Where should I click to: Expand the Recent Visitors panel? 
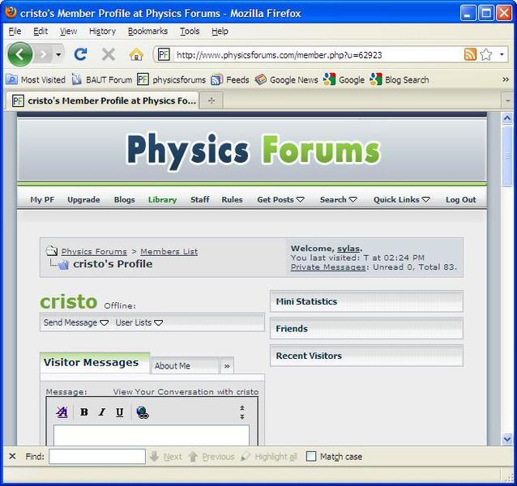[x=366, y=356]
